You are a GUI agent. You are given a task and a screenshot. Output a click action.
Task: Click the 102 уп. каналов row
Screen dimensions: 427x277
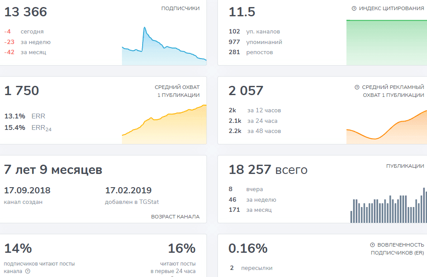point(254,31)
